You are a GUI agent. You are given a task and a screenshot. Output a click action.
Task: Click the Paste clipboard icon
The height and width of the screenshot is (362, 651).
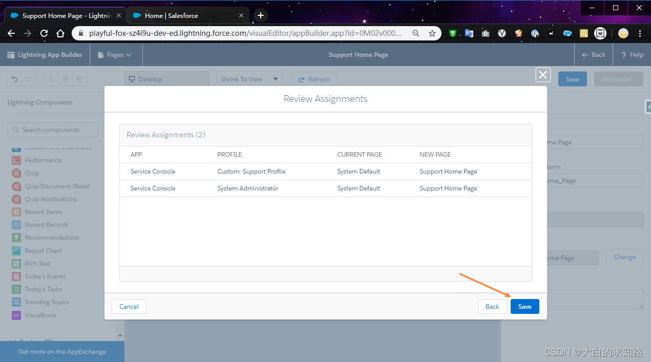(x=79, y=79)
